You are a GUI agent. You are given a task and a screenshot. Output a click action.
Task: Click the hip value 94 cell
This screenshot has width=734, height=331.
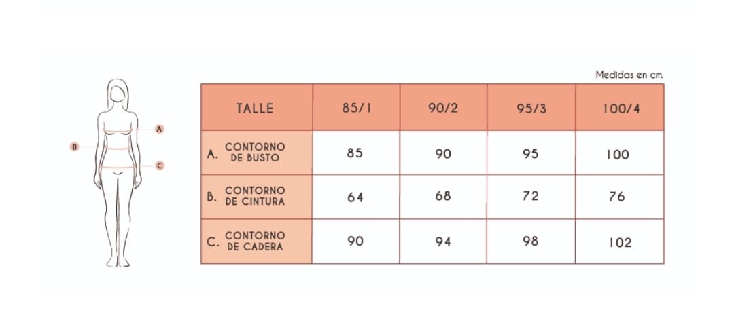443,241
